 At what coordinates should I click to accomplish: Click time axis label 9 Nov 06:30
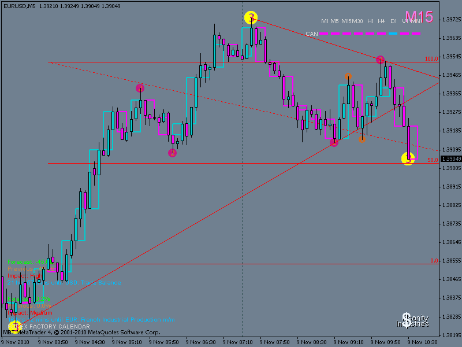click(200, 342)
